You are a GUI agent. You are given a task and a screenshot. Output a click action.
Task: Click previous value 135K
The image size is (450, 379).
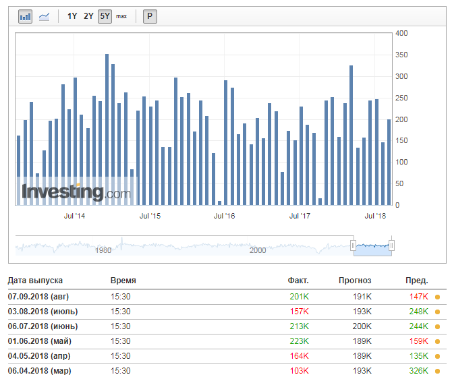click(419, 356)
